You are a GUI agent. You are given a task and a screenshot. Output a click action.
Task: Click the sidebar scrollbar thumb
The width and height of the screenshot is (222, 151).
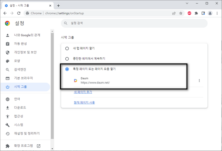[52, 86]
